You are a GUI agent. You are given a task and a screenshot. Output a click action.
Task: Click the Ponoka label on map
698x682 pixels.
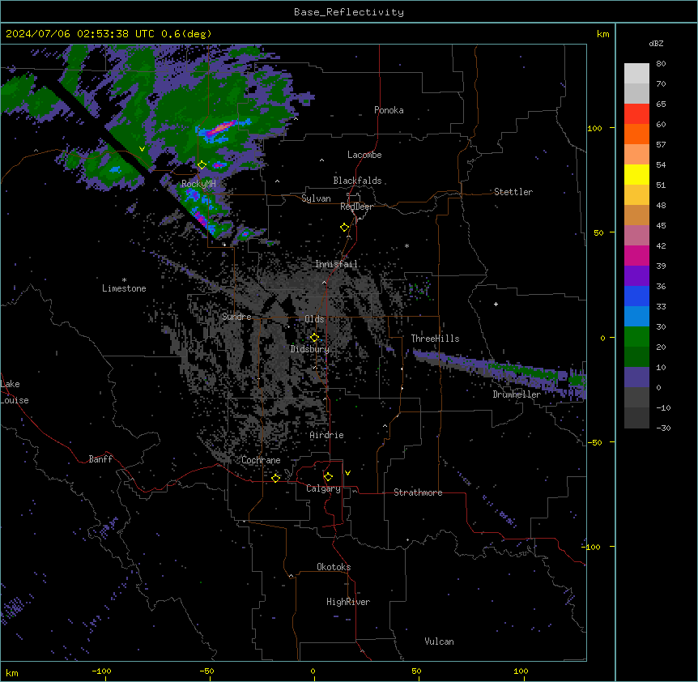389,110
